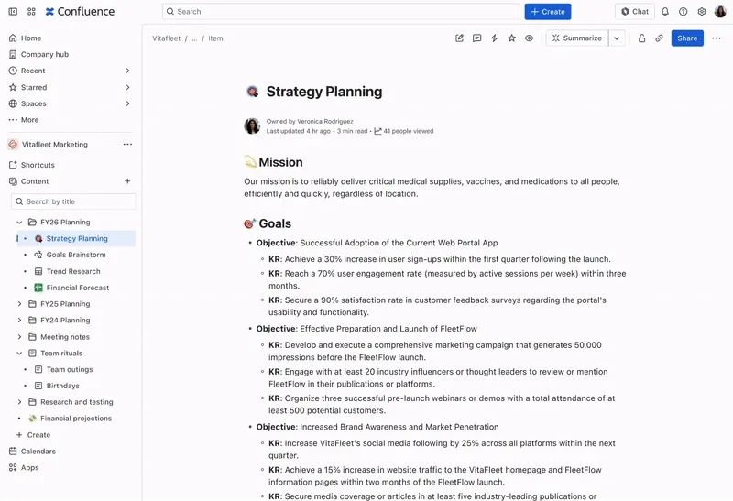
Task: Open the help question mark icon
Action: 683,12
